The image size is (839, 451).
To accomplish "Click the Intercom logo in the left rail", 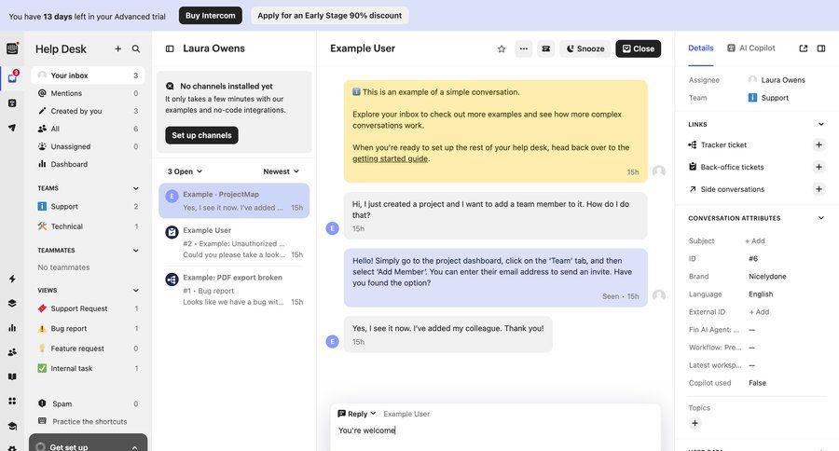I will pos(12,48).
